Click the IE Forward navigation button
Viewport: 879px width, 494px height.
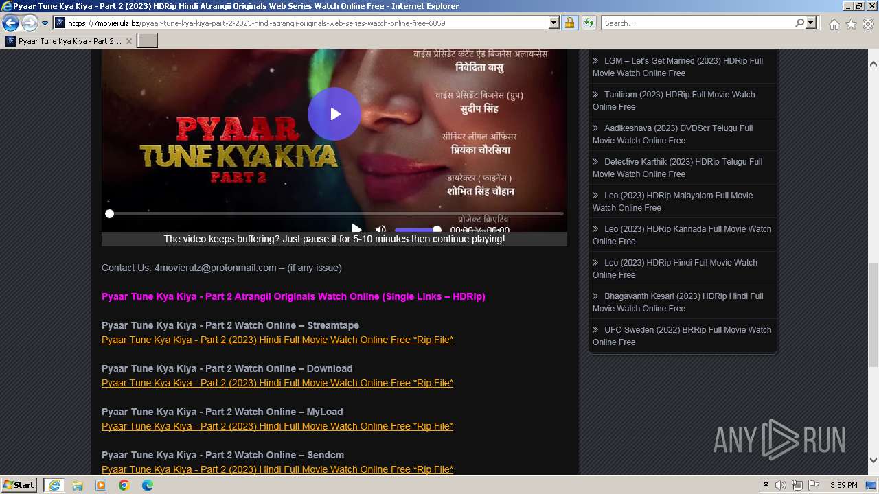click(x=30, y=23)
